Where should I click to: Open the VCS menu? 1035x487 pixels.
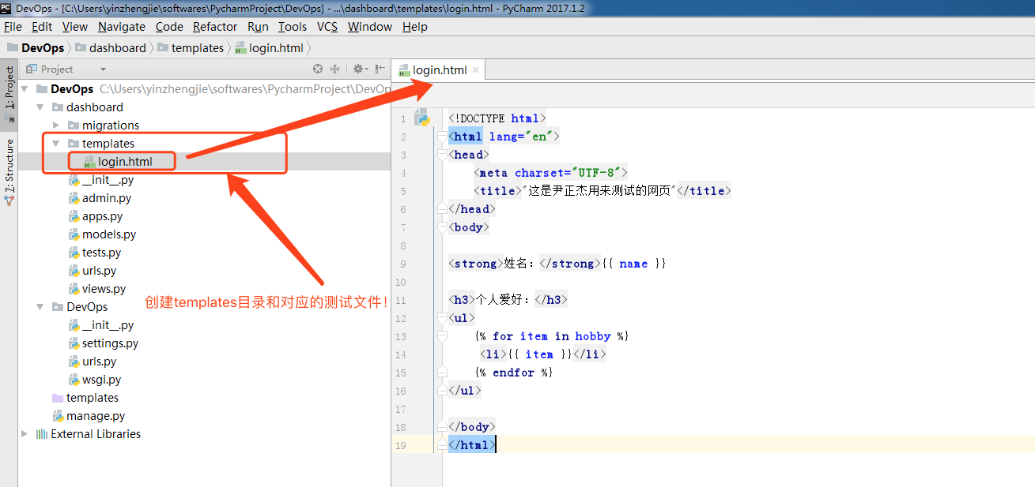point(327,27)
